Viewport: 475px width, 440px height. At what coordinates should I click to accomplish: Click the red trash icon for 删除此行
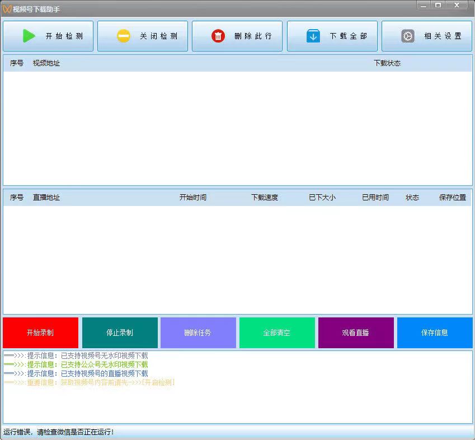tap(218, 36)
